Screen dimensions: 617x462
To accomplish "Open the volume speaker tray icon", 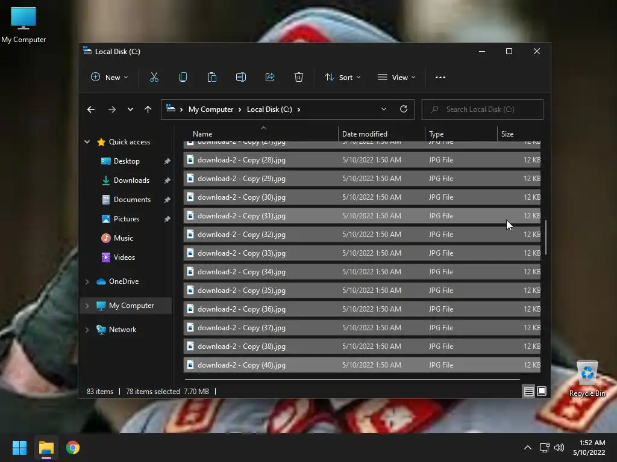I will (x=559, y=448).
